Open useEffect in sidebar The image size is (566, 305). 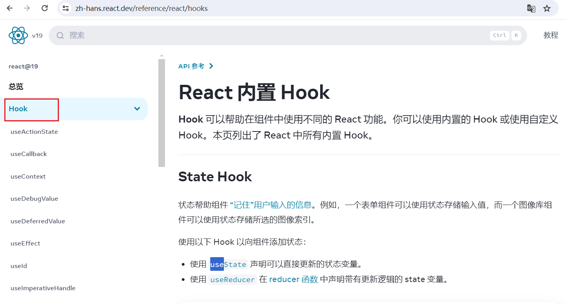point(25,244)
